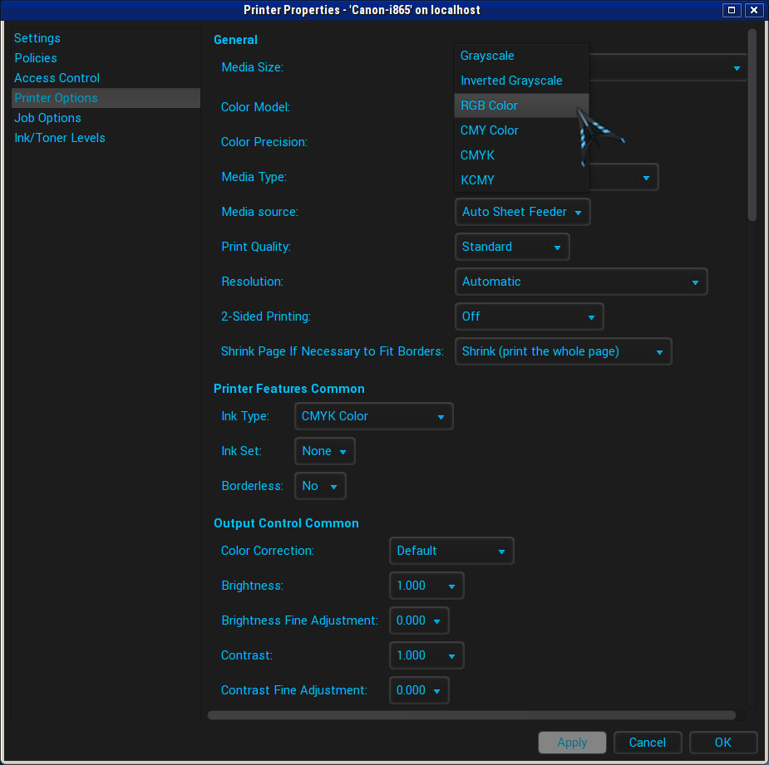Click the Media Type dropdown arrow

pyautogui.click(x=646, y=178)
